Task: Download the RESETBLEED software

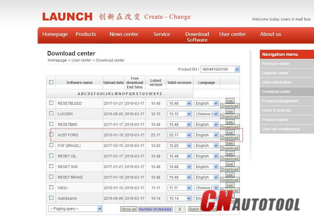Action: (230, 106)
